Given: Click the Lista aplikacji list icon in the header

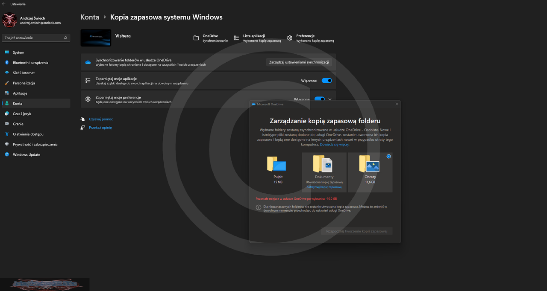Looking at the screenshot, I should point(237,38).
